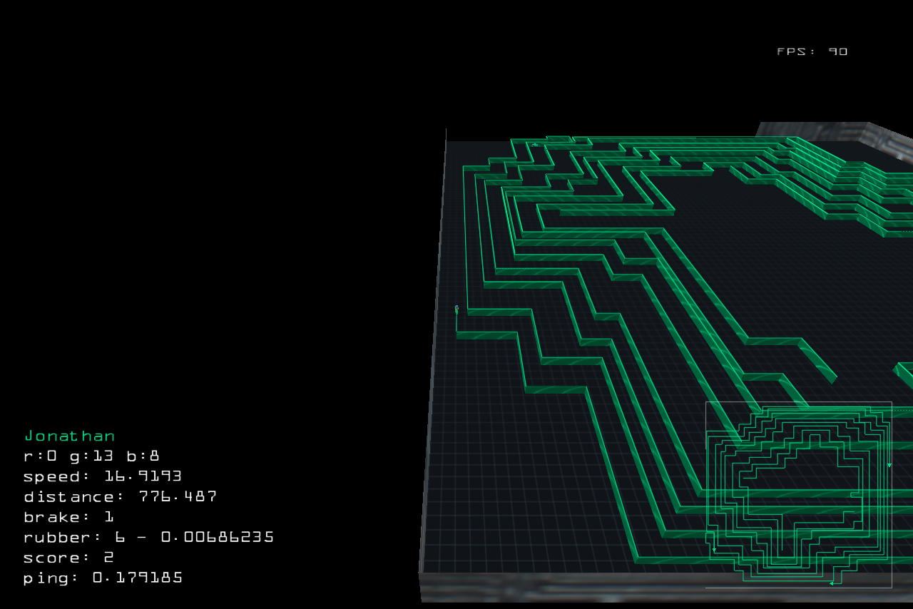This screenshot has width=913, height=609.
Task: Click the minimap's top-left border corner
Action: 706,403
